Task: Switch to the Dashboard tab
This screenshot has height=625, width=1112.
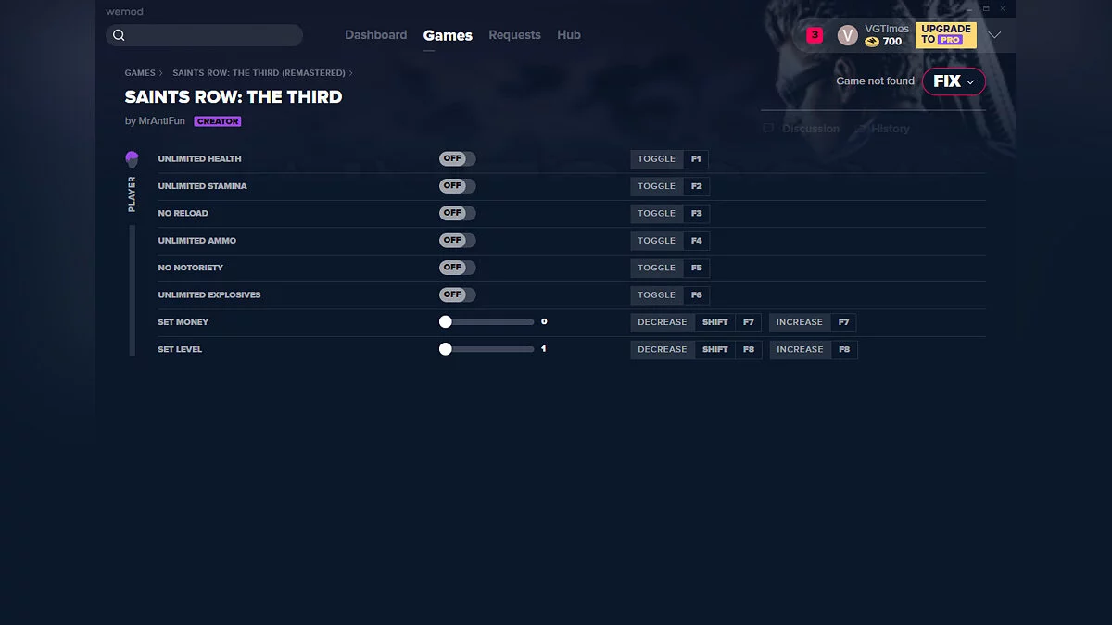Action: click(375, 35)
